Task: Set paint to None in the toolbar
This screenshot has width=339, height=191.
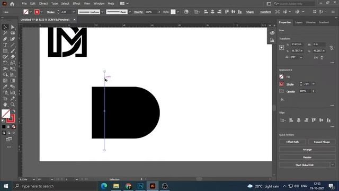Action: (x=14, y=127)
